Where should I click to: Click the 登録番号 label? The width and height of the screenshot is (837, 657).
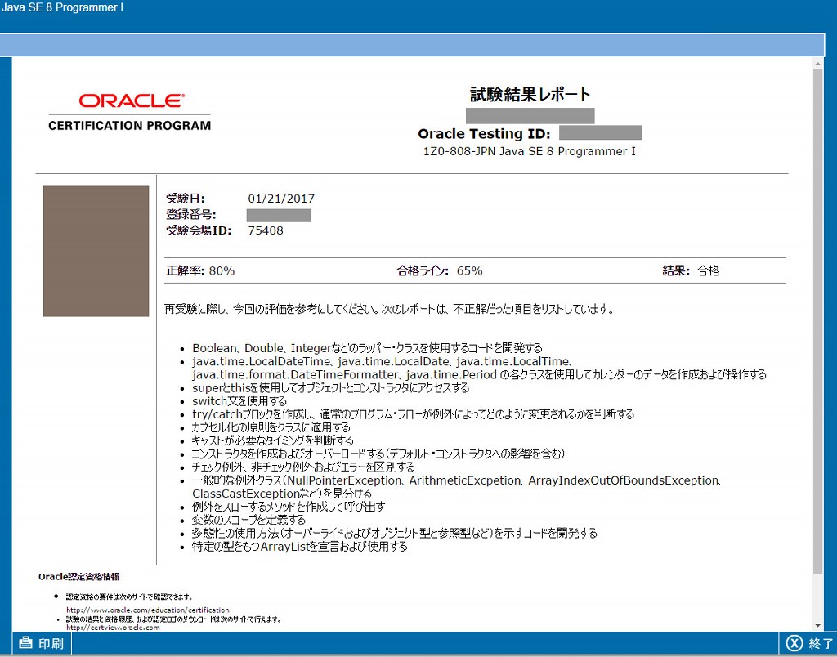pyautogui.click(x=191, y=215)
